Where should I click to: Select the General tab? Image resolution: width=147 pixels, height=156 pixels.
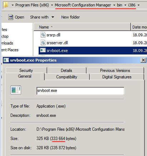(25, 76)
